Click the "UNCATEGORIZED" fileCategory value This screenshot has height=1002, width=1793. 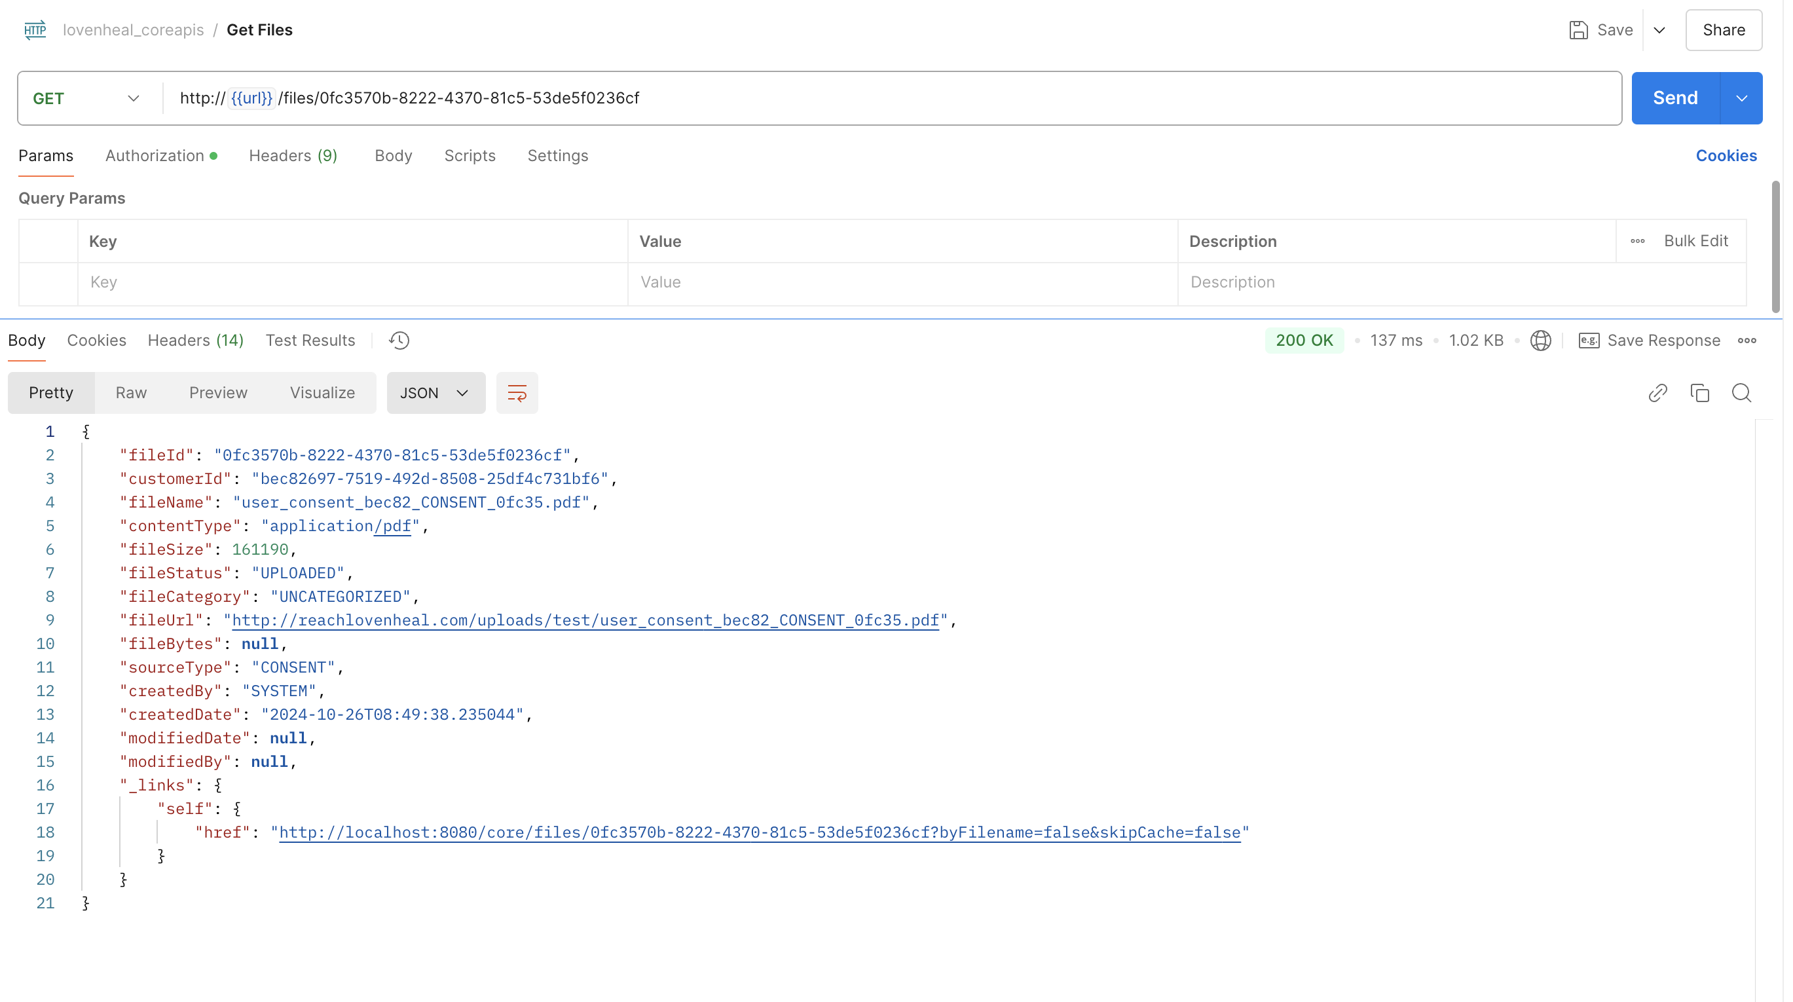[x=341, y=597]
